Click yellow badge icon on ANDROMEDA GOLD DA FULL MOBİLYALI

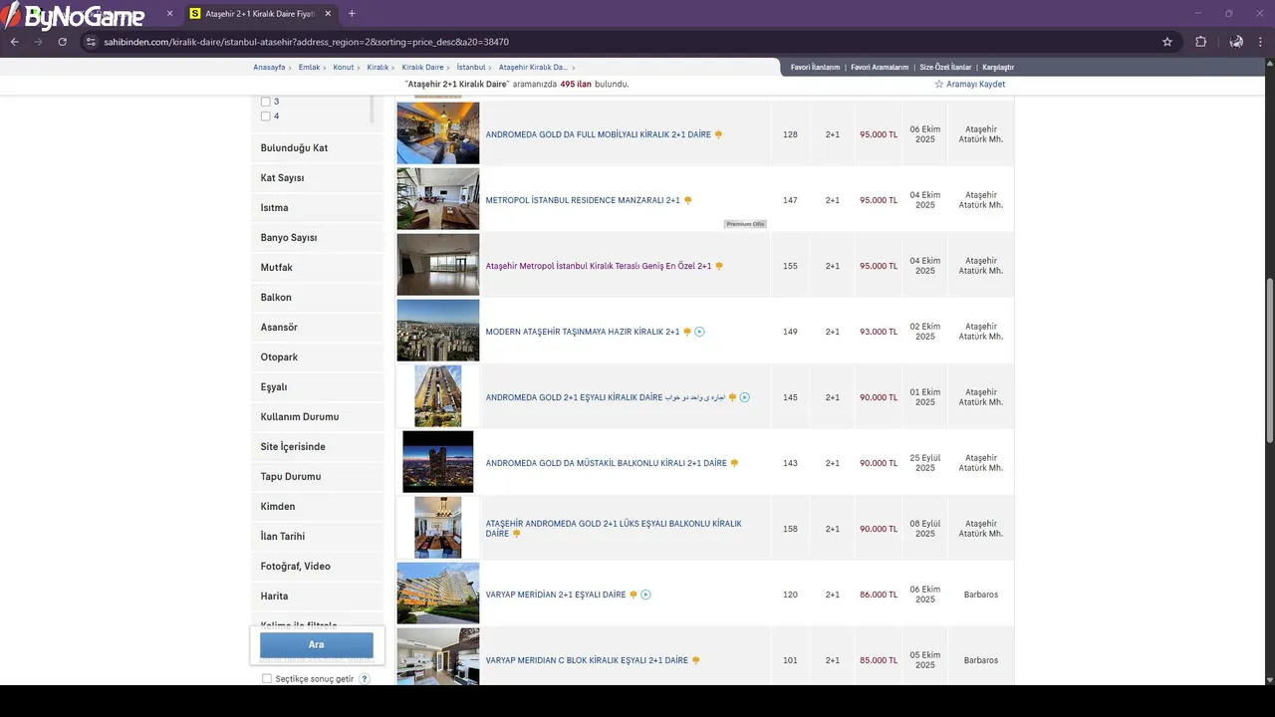point(718,134)
